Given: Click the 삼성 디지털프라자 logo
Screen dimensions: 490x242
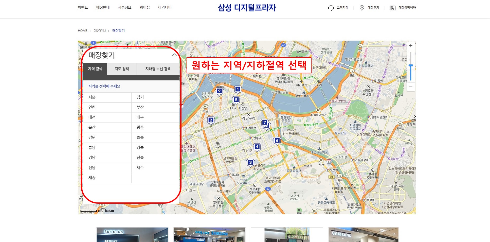Looking at the screenshot, I should pos(247,8).
